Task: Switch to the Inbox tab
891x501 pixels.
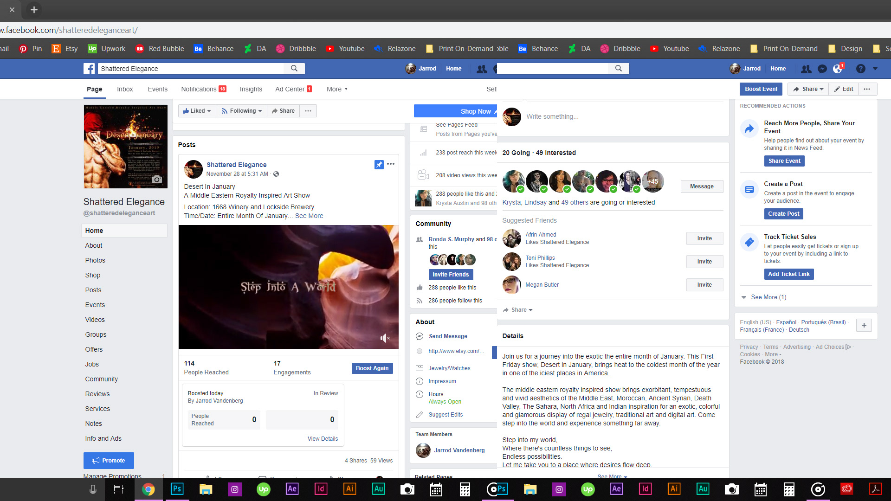Action: point(125,89)
